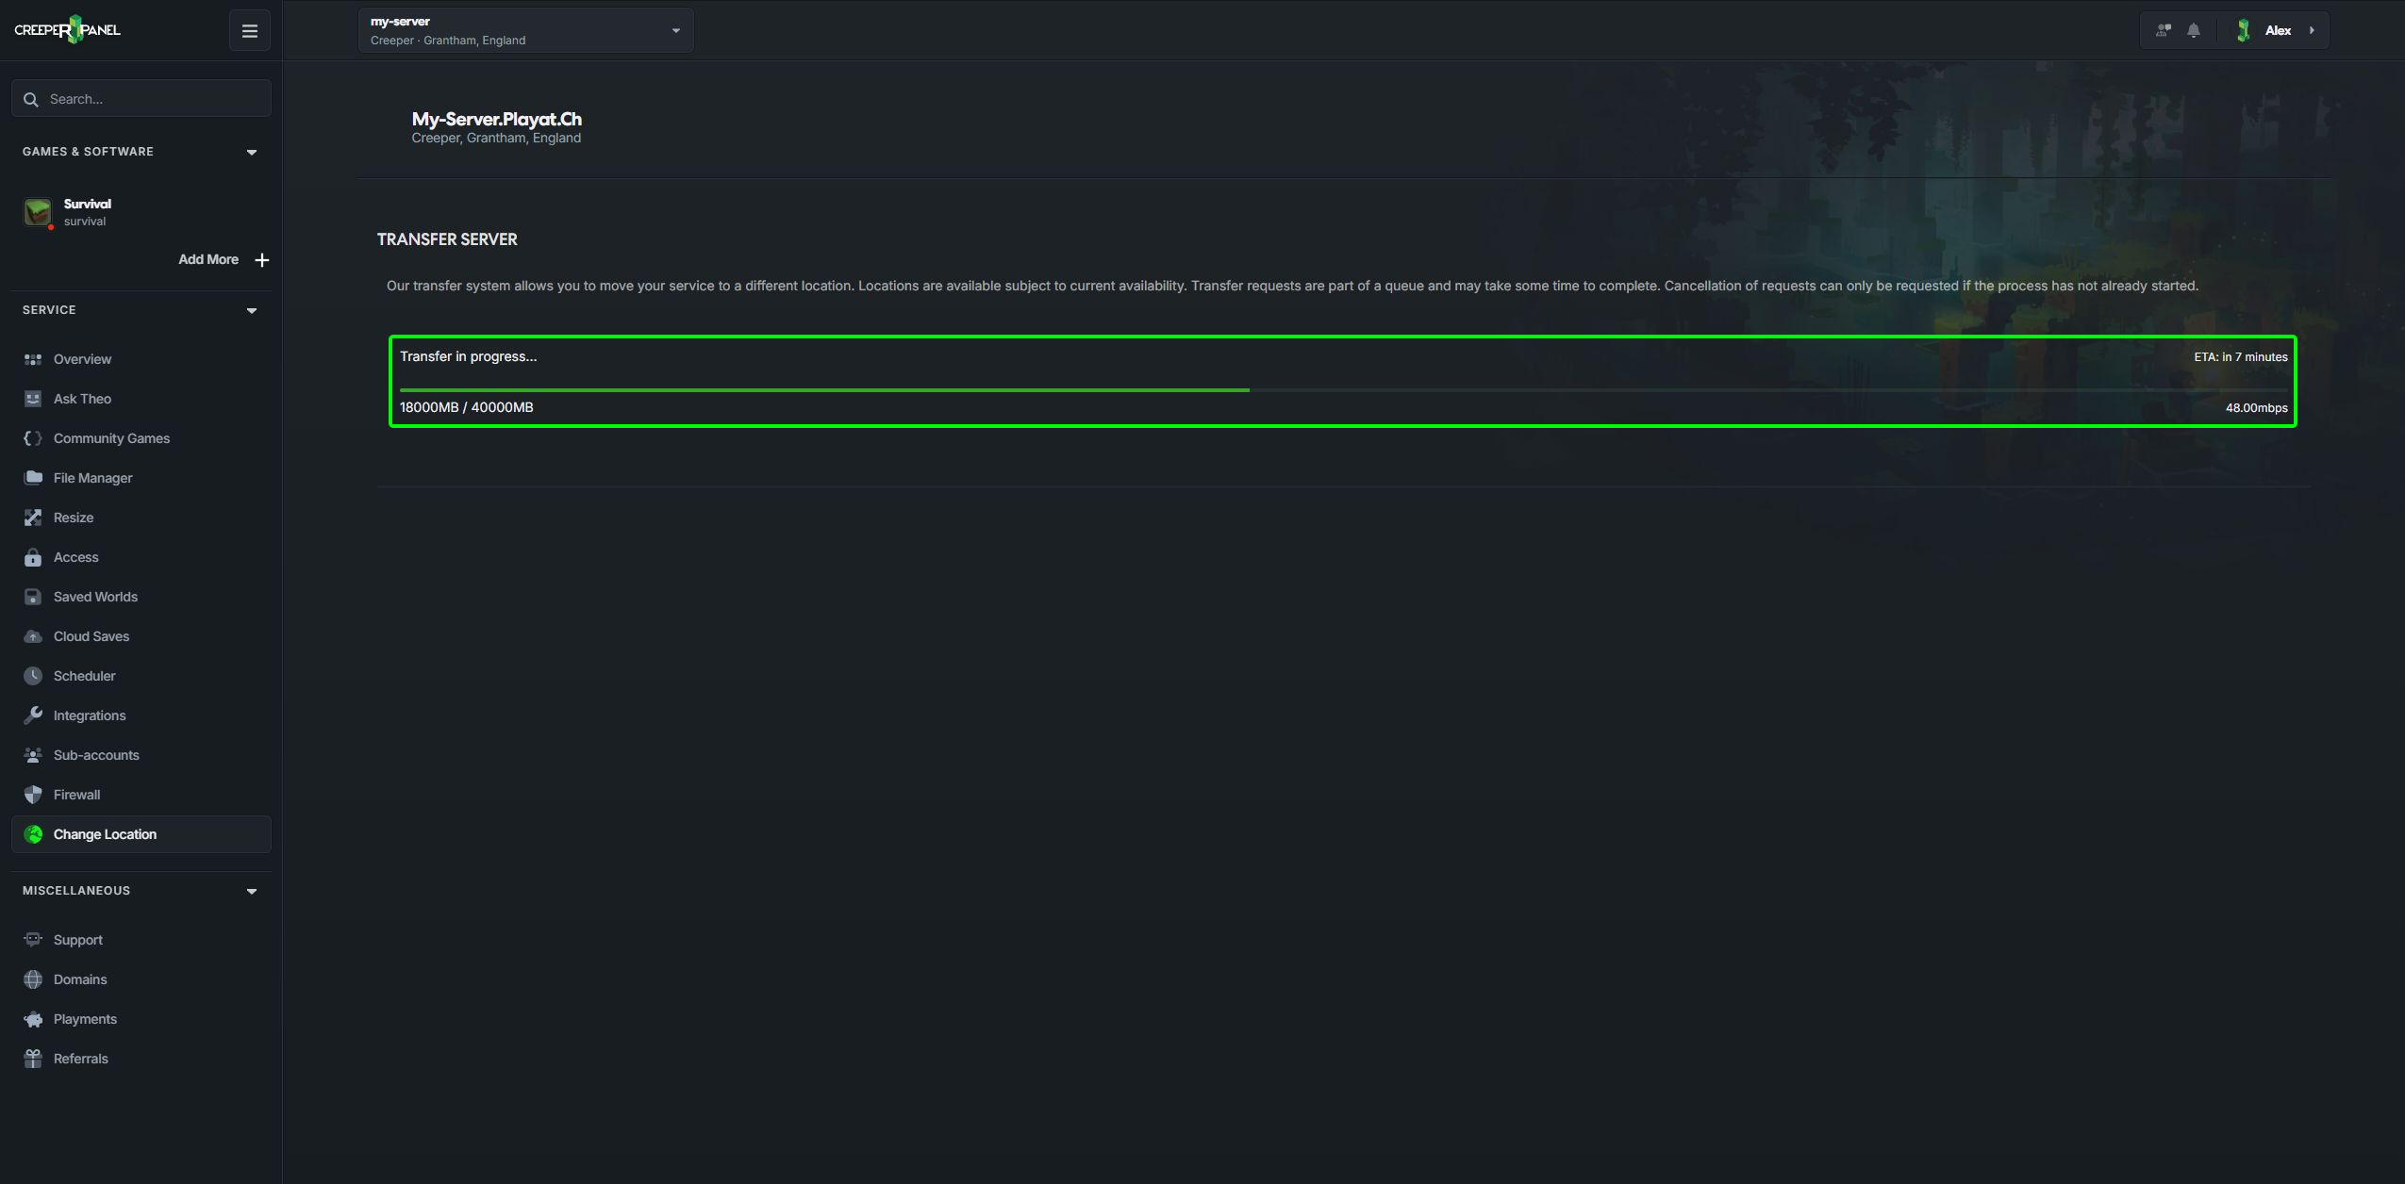Open the Support page

click(x=141, y=940)
